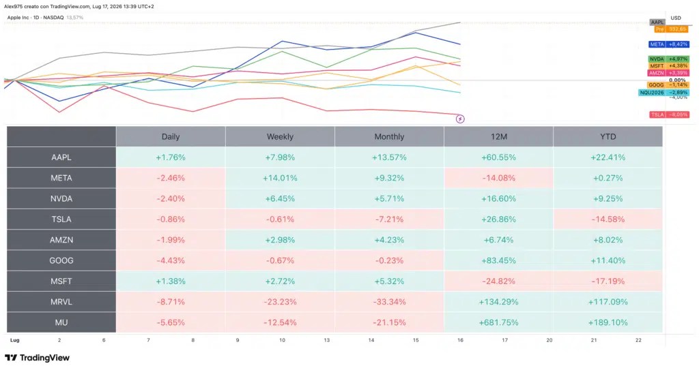Click the purple lightning event marker icon

coord(460,119)
